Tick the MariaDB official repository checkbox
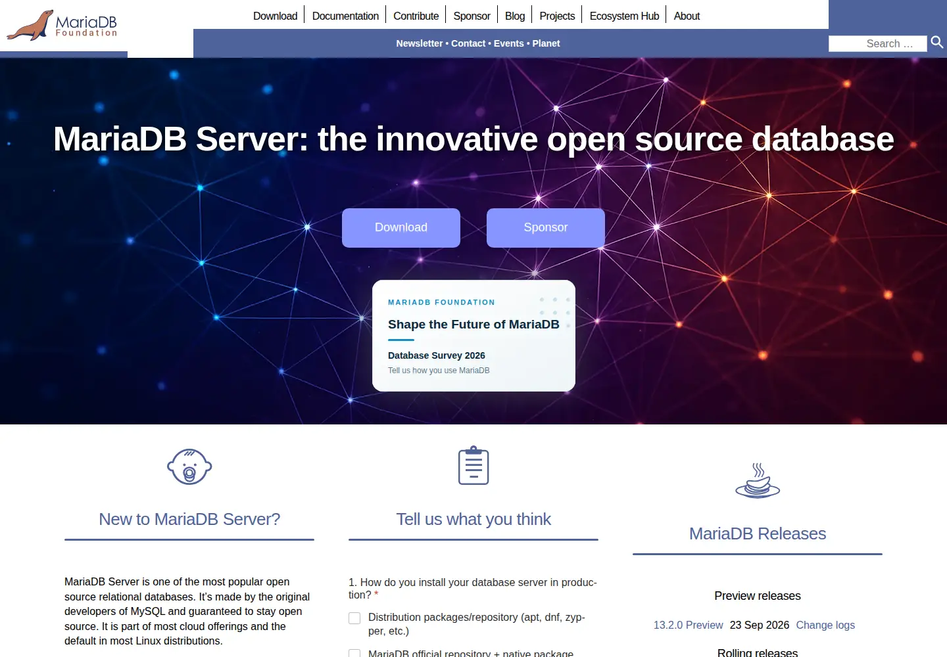 [x=354, y=654]
